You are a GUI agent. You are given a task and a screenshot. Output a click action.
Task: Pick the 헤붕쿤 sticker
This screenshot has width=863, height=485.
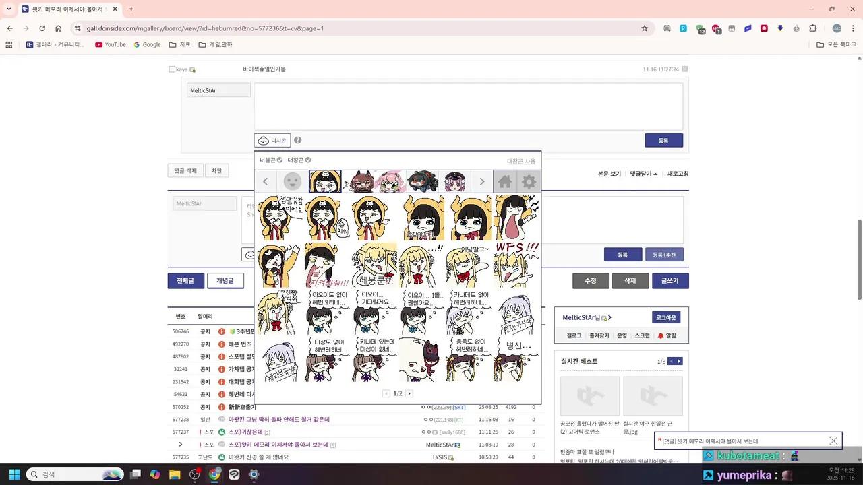(374, 265)
